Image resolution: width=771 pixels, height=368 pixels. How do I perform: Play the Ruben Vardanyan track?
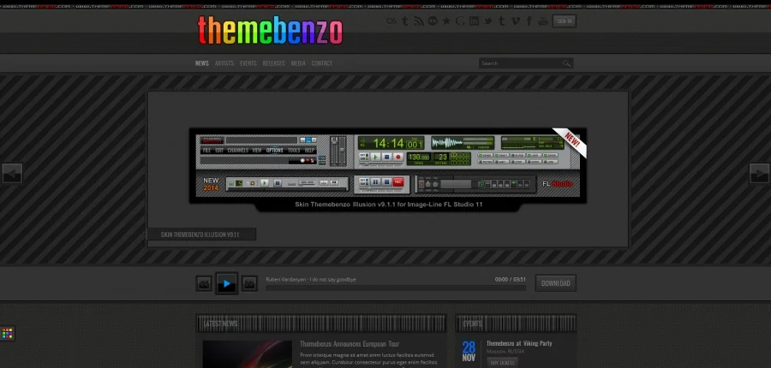tap(227, 283)
